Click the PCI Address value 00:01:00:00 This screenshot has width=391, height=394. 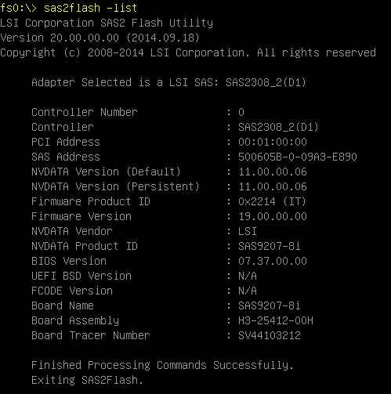point(273,142)
